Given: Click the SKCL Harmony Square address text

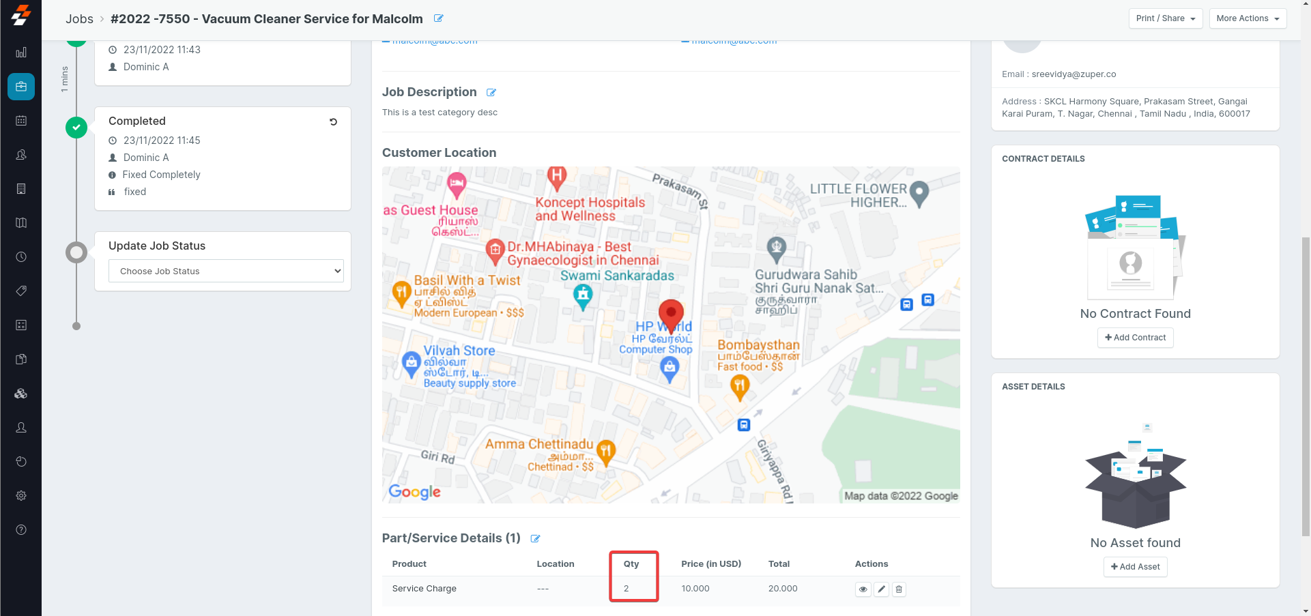Looking at the screenshot, I should click(x=1126, y=108).
